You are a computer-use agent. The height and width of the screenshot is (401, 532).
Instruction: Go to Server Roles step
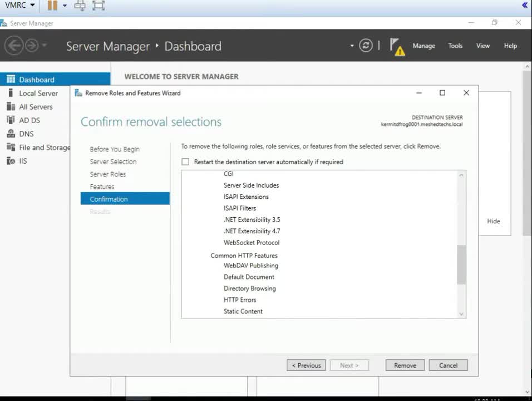point(108,174)
